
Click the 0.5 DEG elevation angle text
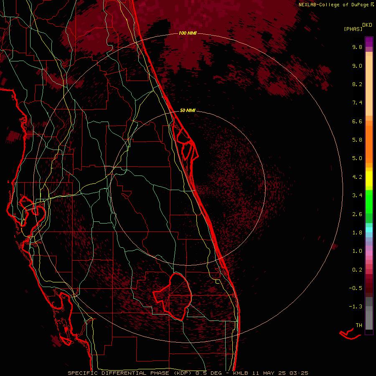(208, 373)
